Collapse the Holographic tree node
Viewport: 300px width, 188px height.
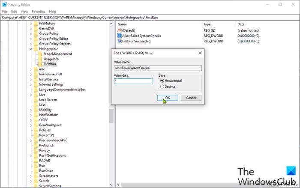click(31, 49)
